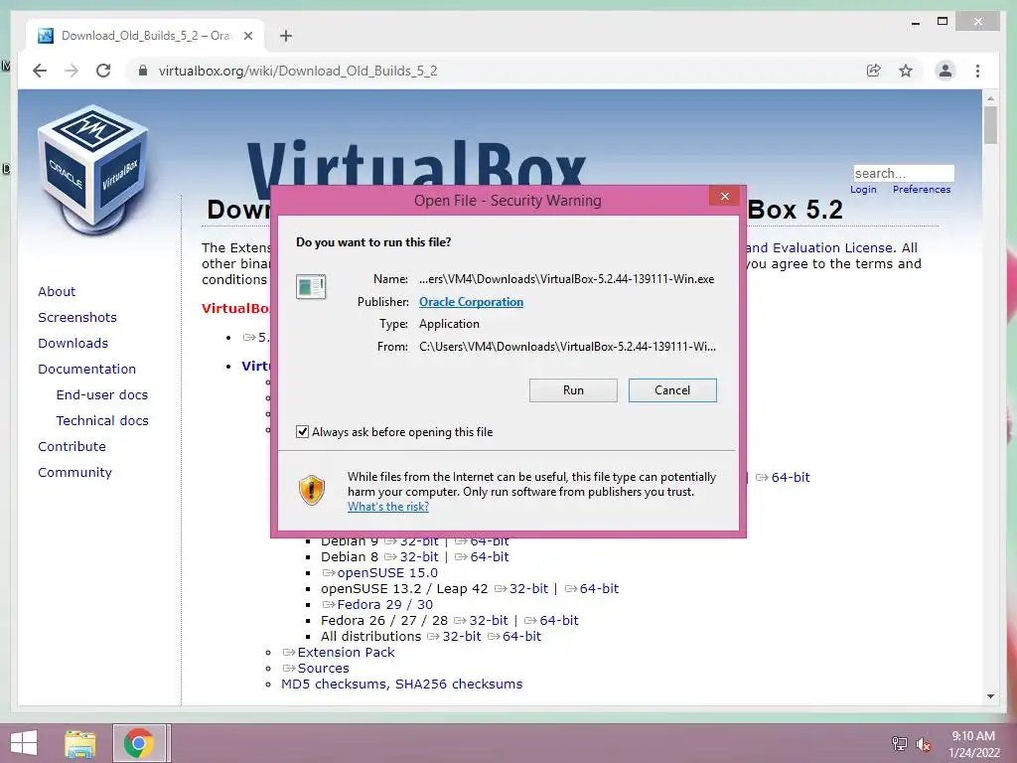Image resolution: width=1017 pixels, height=763 pixels.
Task: Open Technical docs in the sidebar
Action: (102, 420)
